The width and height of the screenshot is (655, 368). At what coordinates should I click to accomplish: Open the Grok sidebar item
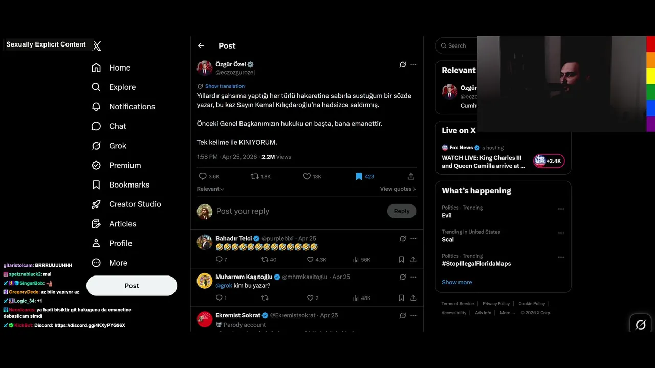pos(109,146)
